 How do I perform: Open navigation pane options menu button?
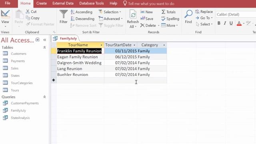pos(37,40)
